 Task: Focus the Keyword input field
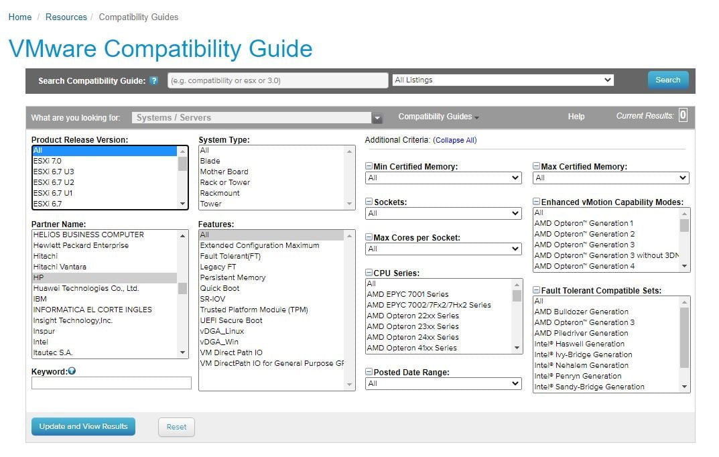(x=111, y=383)
